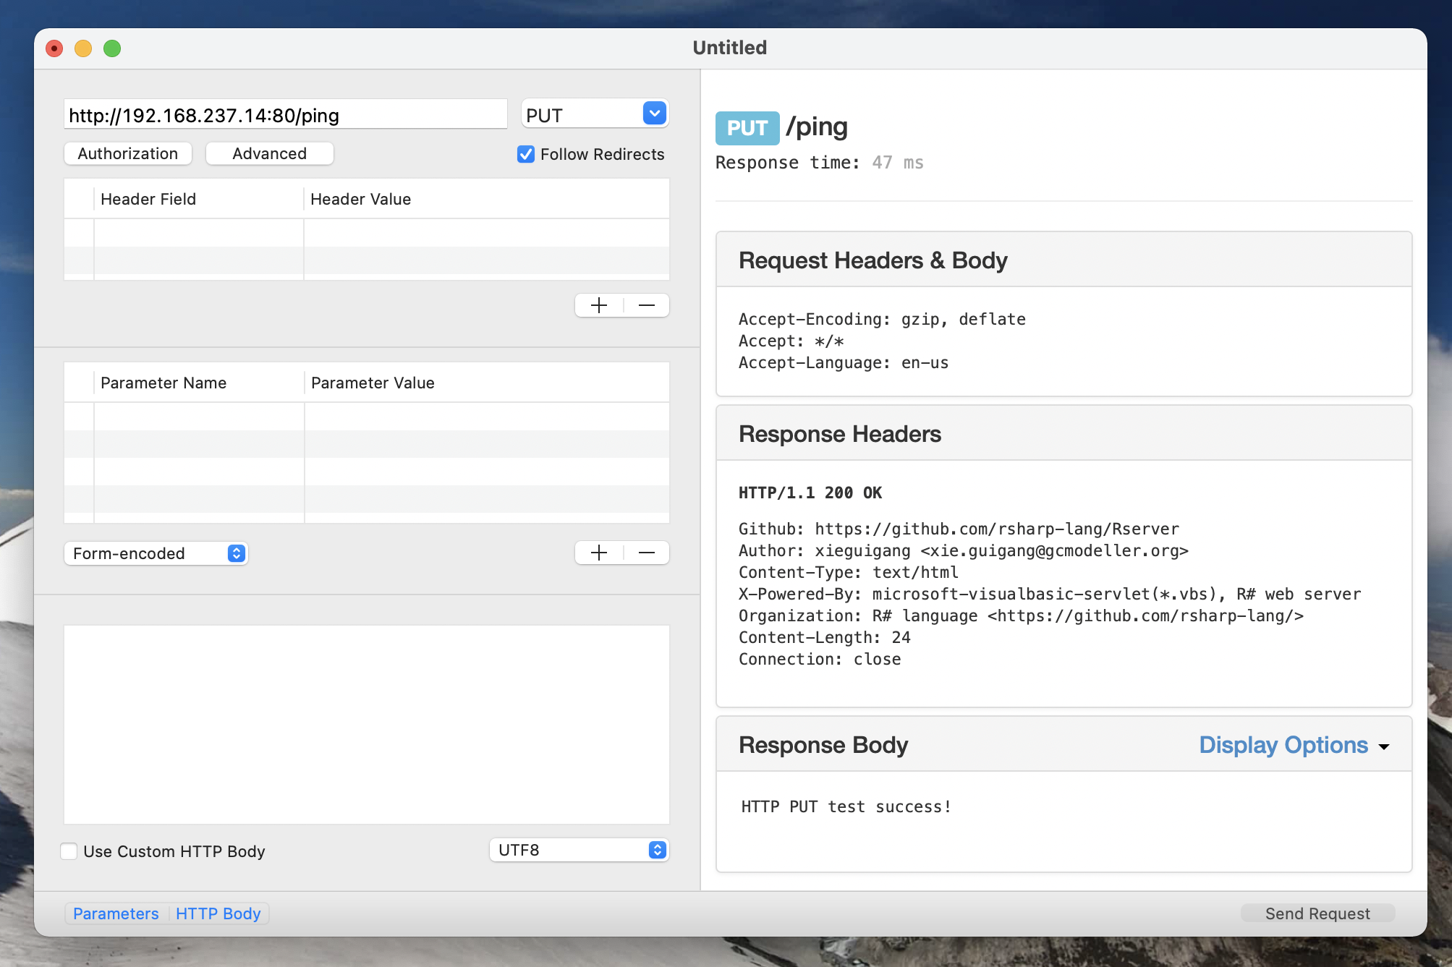Switch to the HTTP Body tab
The width and height of the screenshot is (1452, 967).
[218, 913]
